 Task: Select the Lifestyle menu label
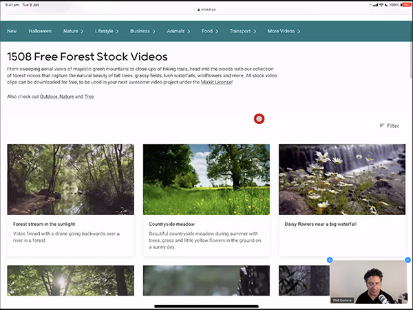[x=104, y=31]
